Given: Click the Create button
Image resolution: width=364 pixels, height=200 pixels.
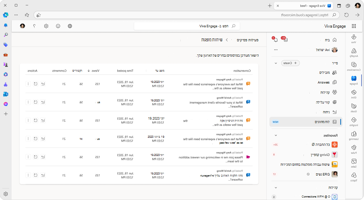Looking at the screenshot, I should [290, 63].
